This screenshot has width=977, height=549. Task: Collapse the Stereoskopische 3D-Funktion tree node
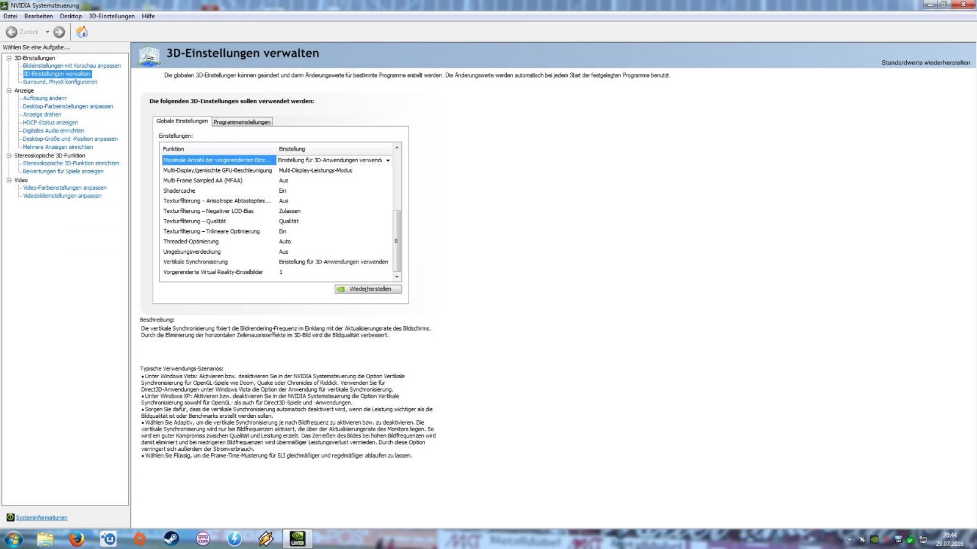[9, 156]
